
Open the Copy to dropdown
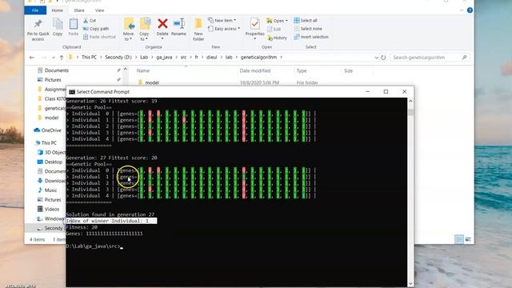click(x=144, y=30)
